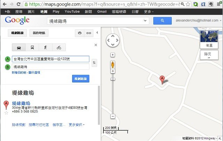Select bicycling travel mode
223x141 pixels.
(x=59, y=47)
